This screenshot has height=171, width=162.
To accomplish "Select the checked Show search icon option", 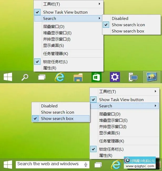I will tap(128, 25).
